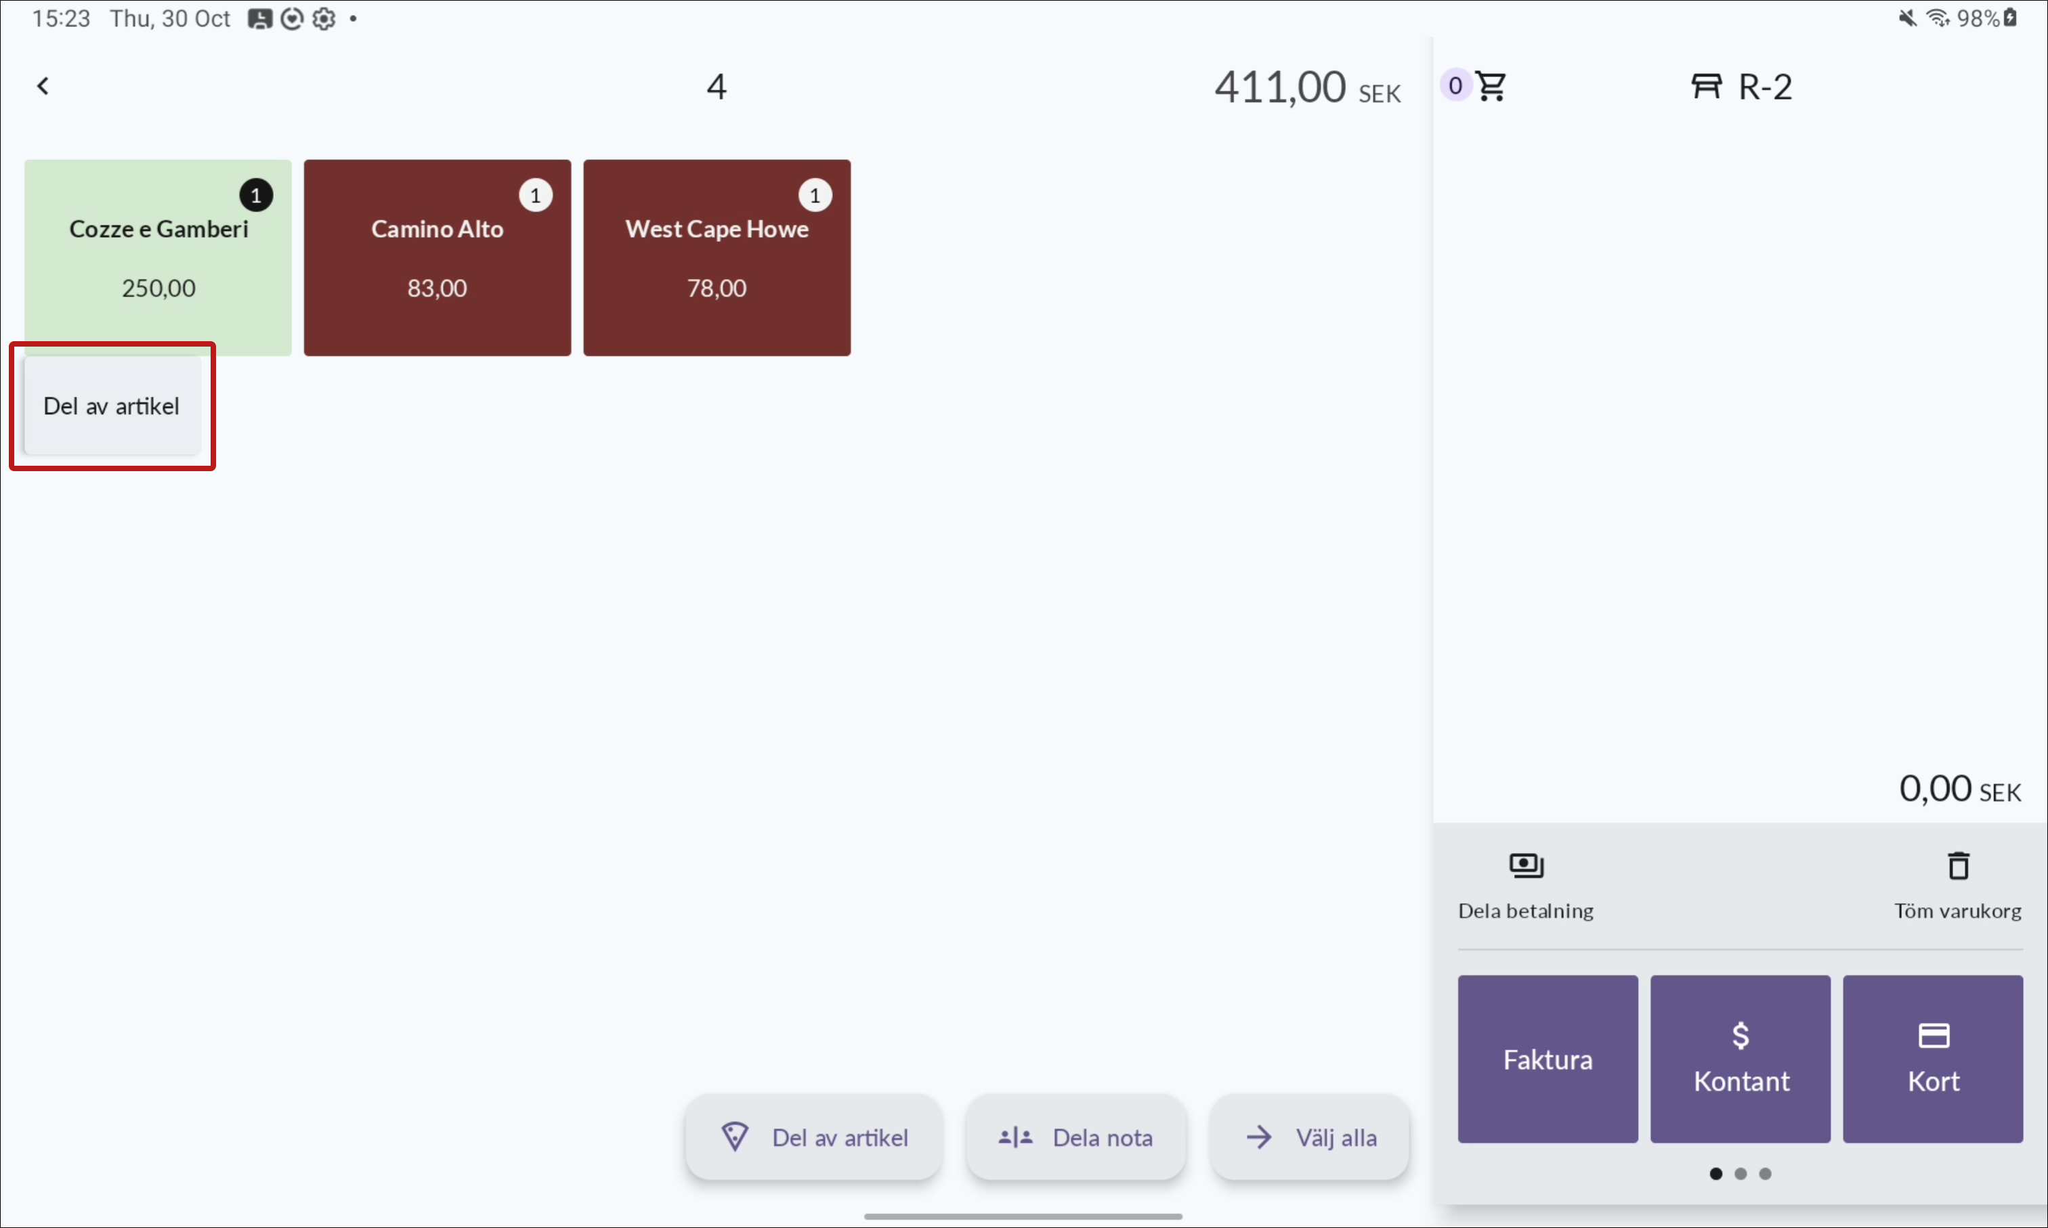Select all items with Välj alla

1310,1137
